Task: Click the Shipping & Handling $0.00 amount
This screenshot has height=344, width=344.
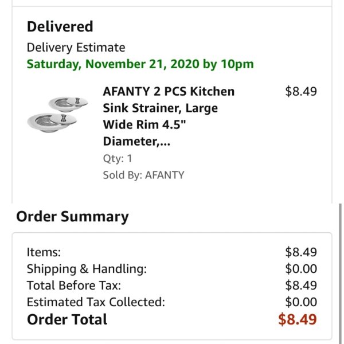Action: (301, 269)
